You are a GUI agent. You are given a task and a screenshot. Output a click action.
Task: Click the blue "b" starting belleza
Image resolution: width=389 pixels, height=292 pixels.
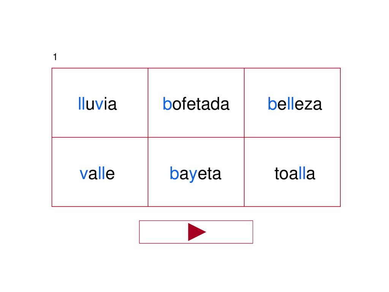(272, 103)
